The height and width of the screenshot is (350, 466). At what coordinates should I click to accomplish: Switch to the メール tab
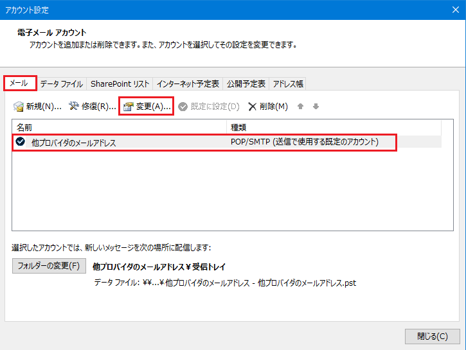pyautogui.click(x=19, y=83)
